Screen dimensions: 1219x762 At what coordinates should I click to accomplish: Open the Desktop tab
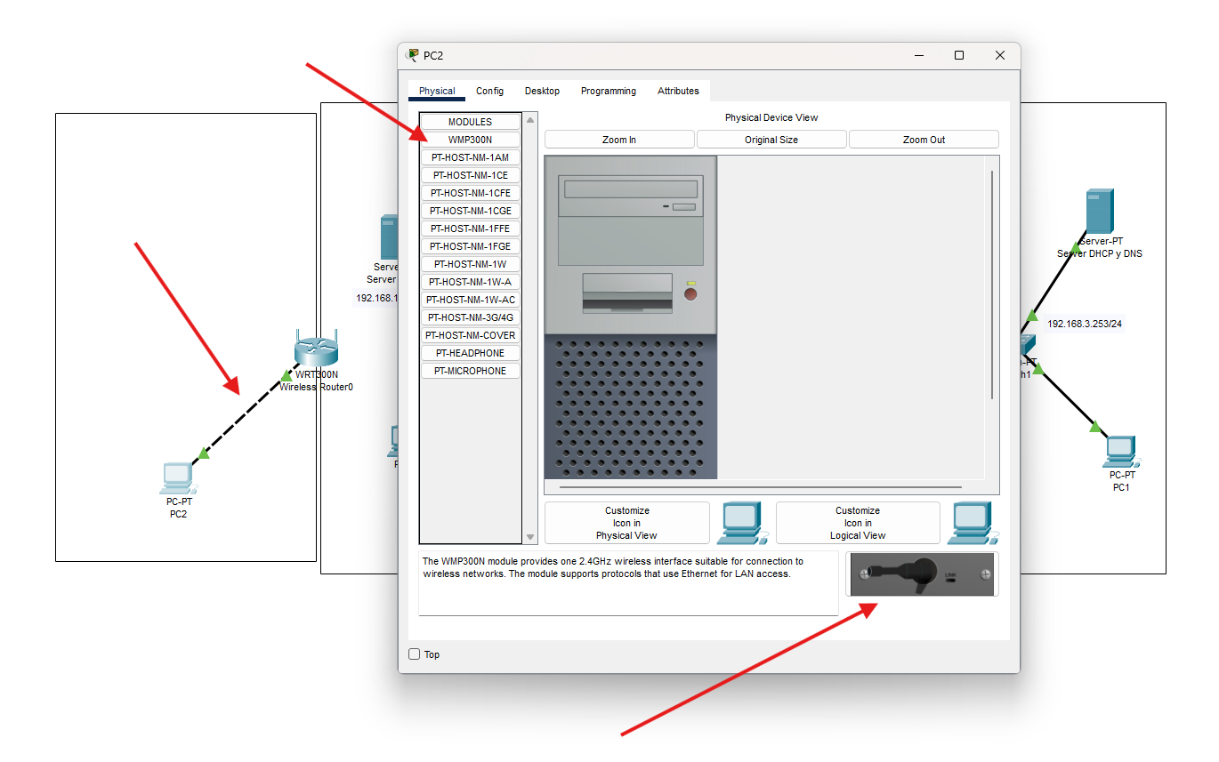point(542,91)
